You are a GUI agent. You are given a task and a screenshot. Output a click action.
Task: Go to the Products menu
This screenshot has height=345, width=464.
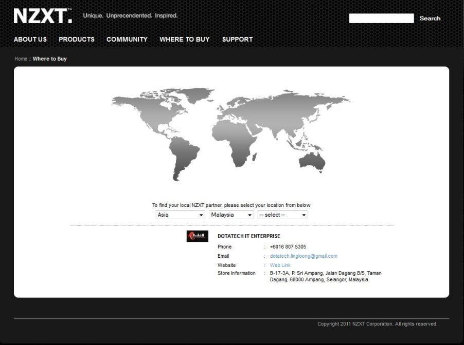click(77, 40)
